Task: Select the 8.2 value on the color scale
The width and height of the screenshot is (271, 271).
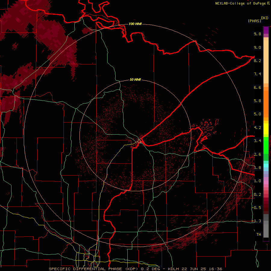Action: coord(257,61)
